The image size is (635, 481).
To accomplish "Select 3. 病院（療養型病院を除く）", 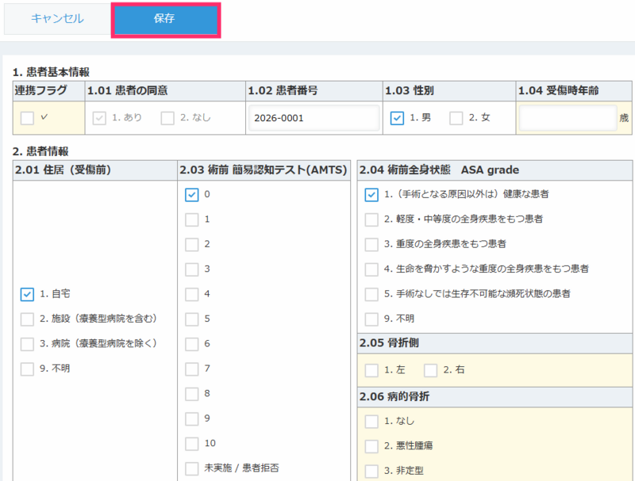I will pyautogui.click(x=27, y=344).
